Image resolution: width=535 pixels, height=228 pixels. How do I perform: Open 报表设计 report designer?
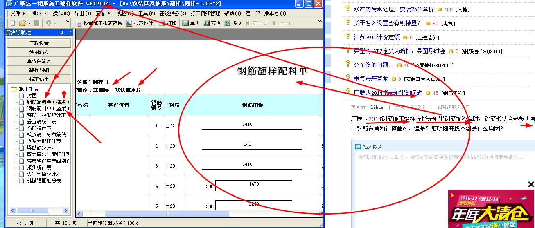140,23
